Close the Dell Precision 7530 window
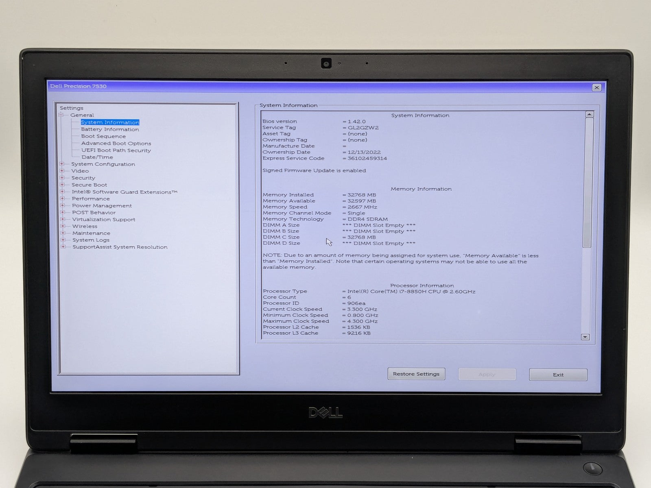This screenshot has height=488, width=651. click(x=596, y=87)
